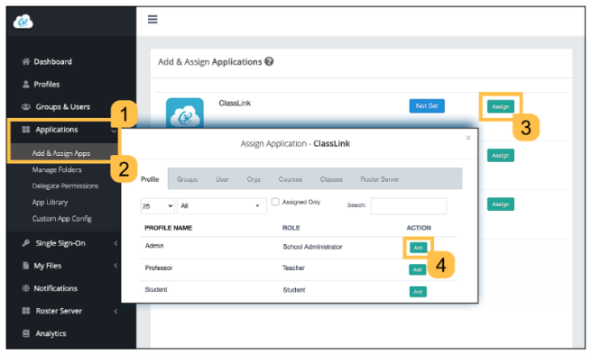Open Add & Assign Apps submenu
This screenshot has height=354, width=591.
pos(60,153)
